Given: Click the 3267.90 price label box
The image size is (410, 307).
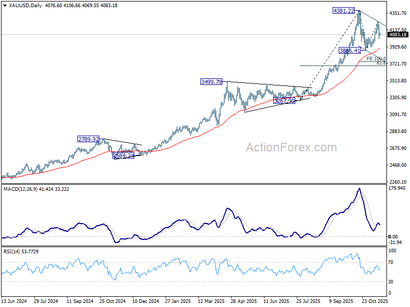Looking at the screenshot, I should pos(284,100).
